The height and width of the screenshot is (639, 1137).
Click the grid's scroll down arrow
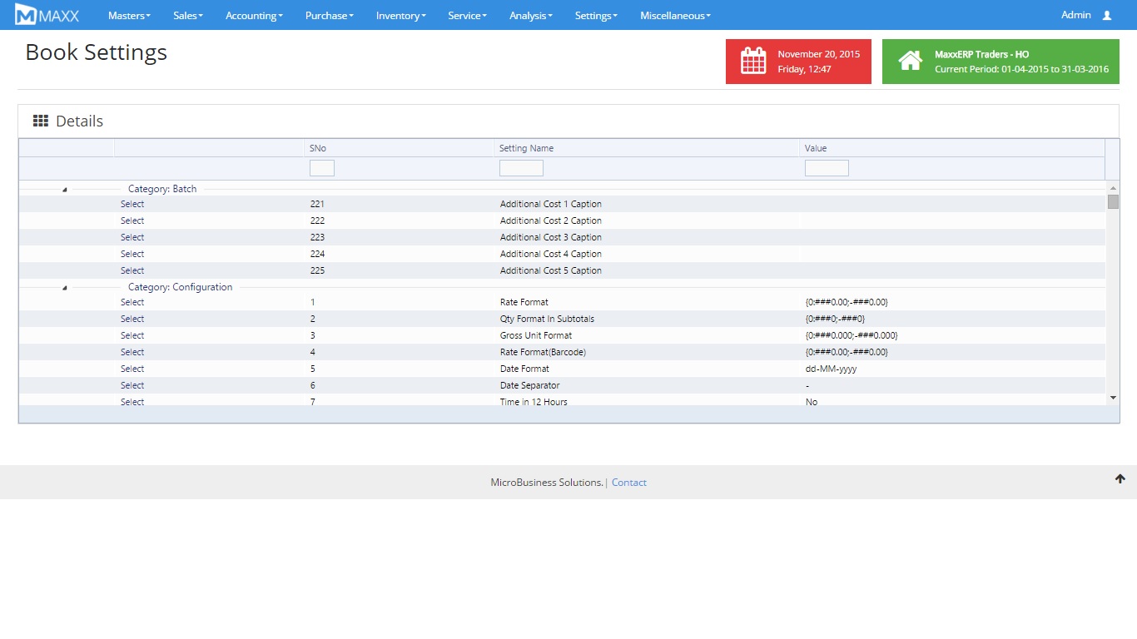click(1113, 399)
